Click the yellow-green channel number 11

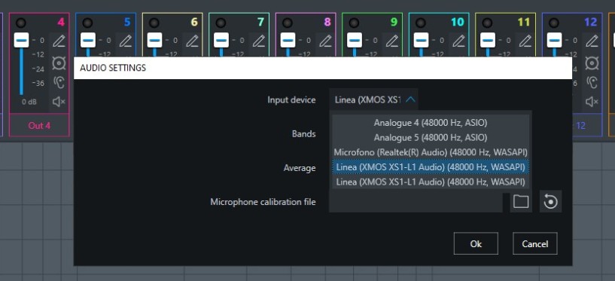coord(524,22)
